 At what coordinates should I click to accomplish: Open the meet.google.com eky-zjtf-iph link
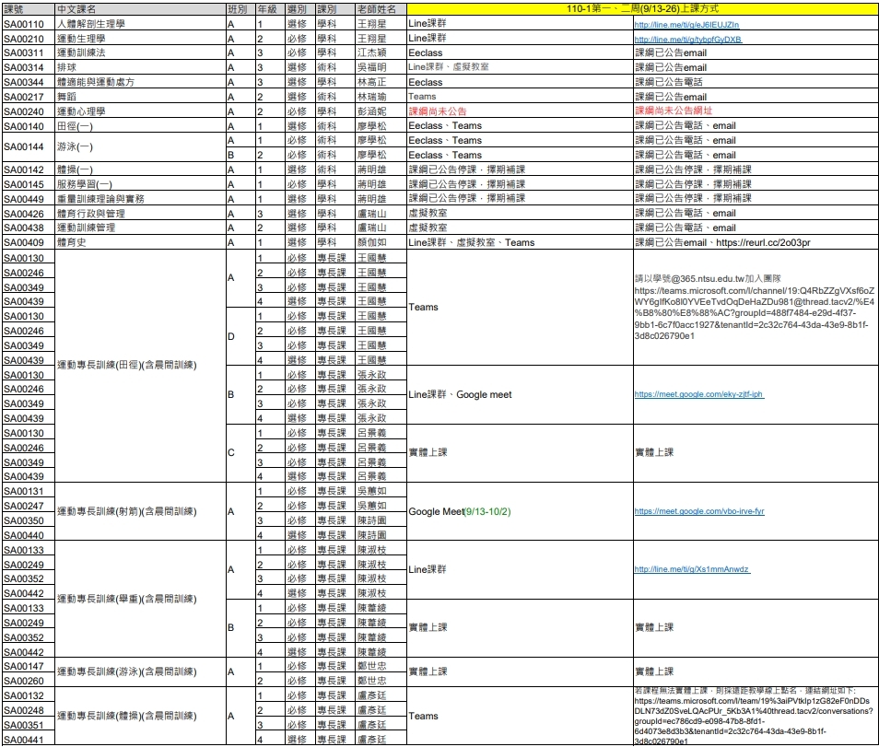698,394
